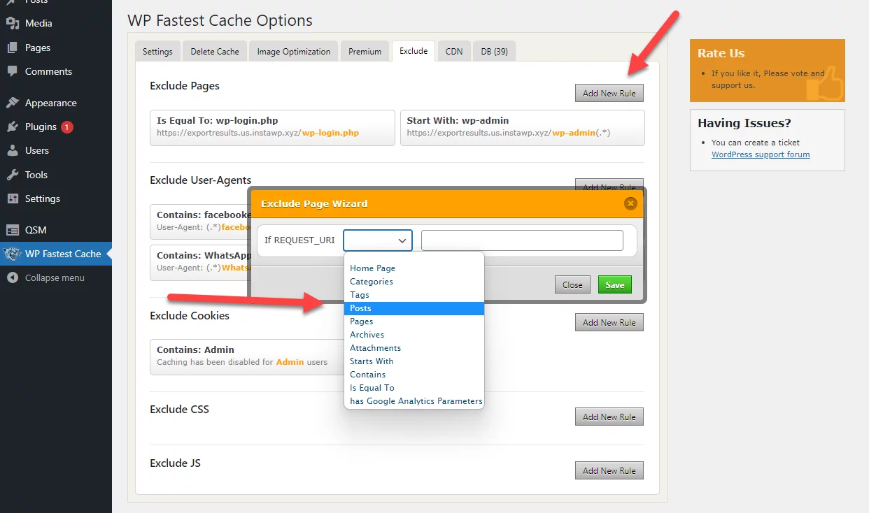The image size is (869, 513).
Task: Close the Exclude Page Wizard dialog
Action: pyautogui.click(x=630, y=203)
